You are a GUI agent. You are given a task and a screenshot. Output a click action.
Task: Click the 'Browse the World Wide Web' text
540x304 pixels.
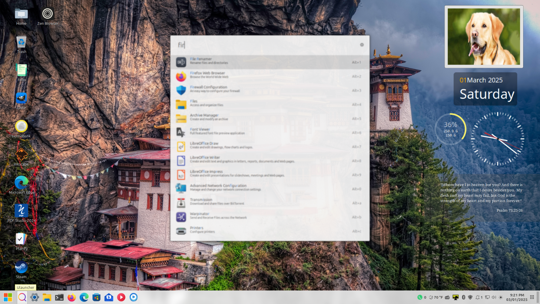(209, 77)
